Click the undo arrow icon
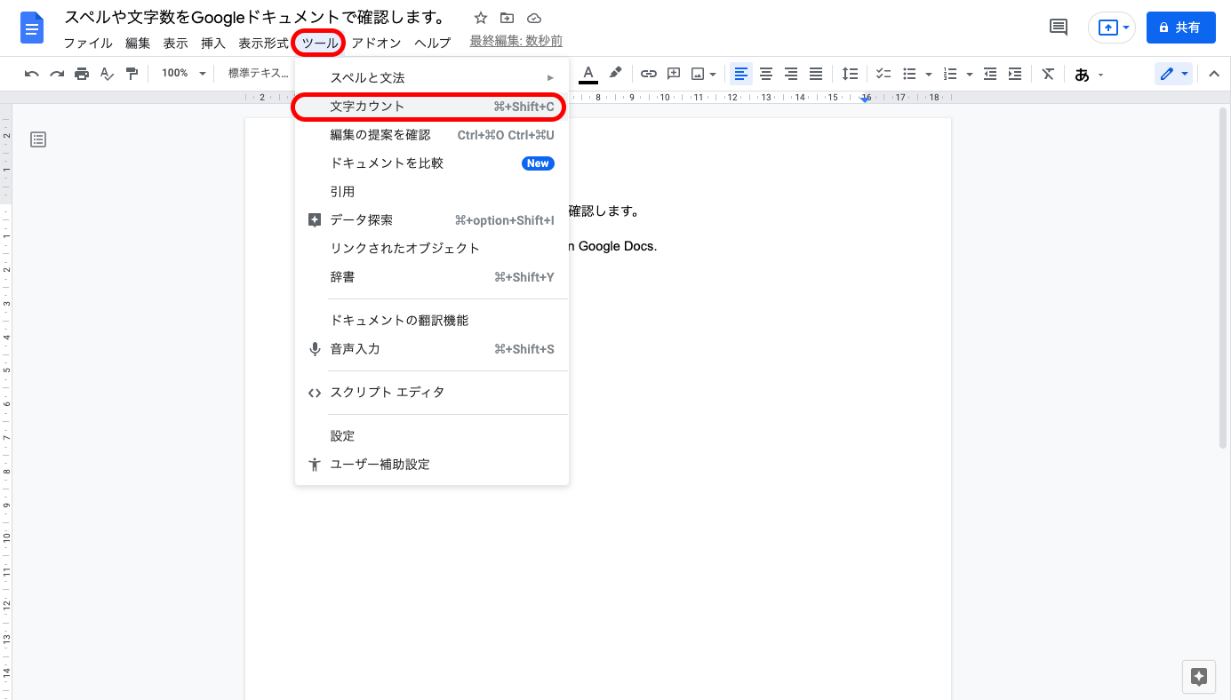The width and height of the screenshot is (1231, 700). [32, 74]
